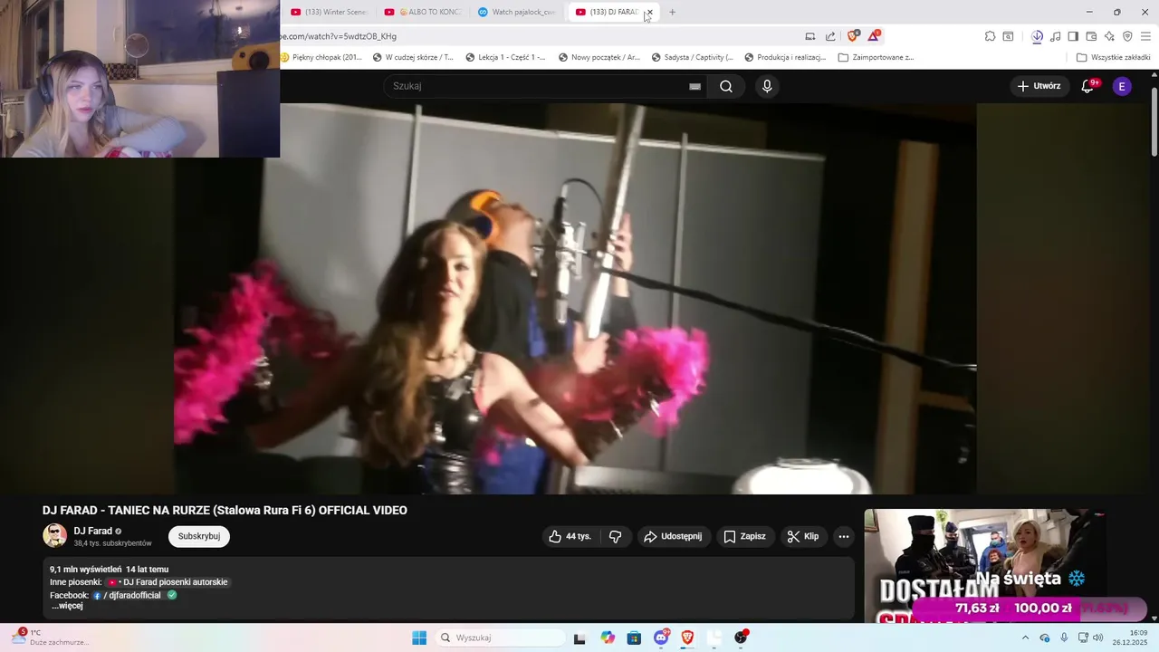Open Leo AI sparkle icon

tap(1109, 36)
